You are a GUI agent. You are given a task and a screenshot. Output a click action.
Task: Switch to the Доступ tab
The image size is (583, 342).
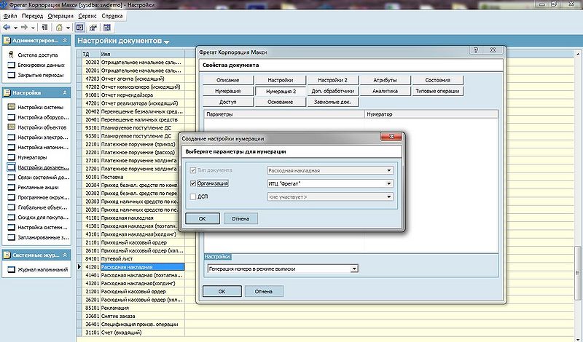(x=228, y=102)
